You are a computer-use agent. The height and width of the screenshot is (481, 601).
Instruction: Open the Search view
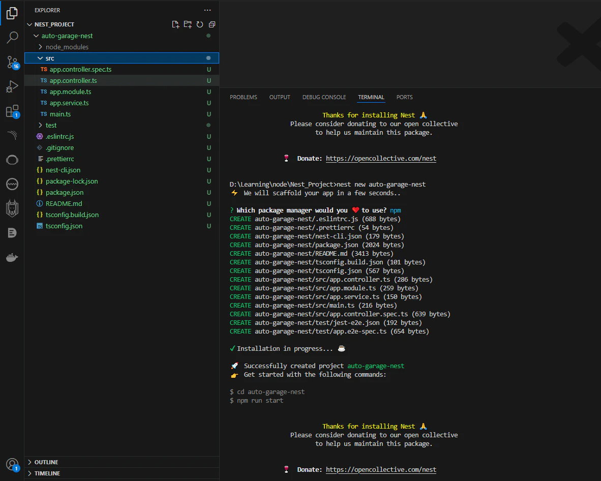coord(12,37)
